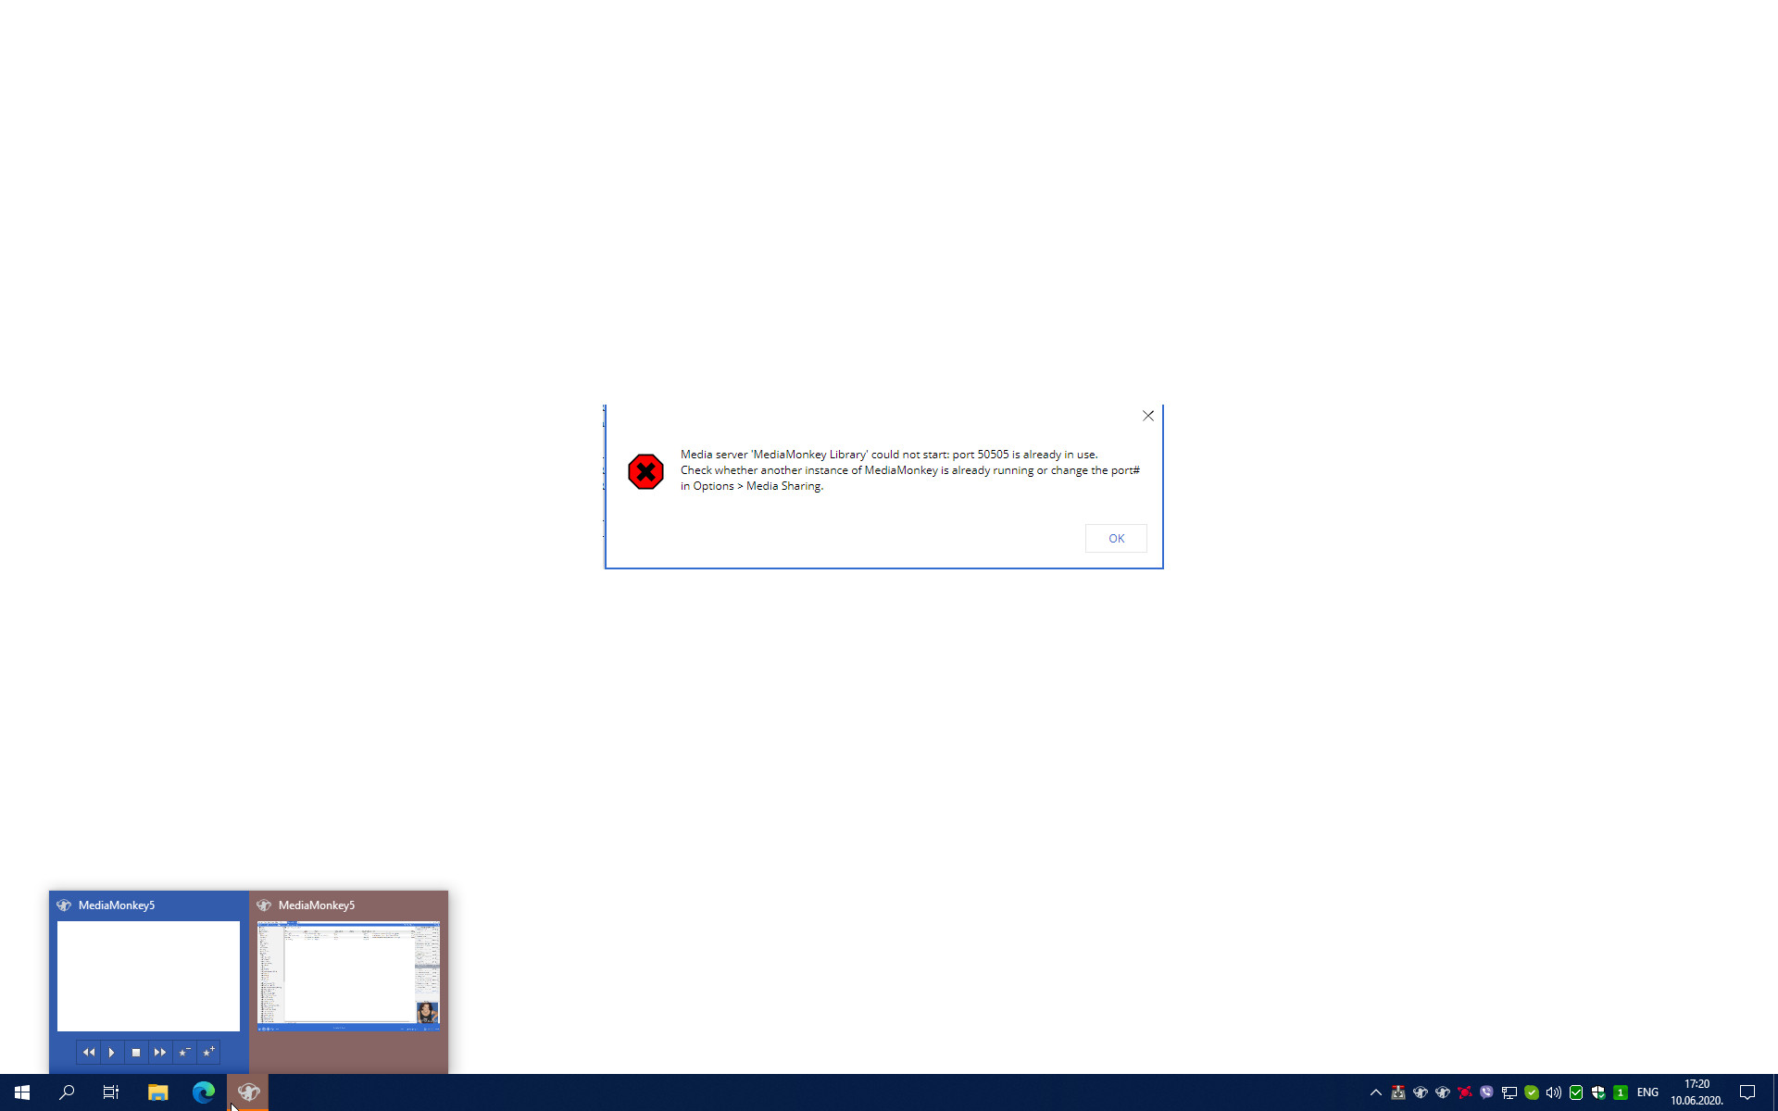1778x1111 pixels.
Task: Open the Windows Start menu
Action: [22, 1092]
